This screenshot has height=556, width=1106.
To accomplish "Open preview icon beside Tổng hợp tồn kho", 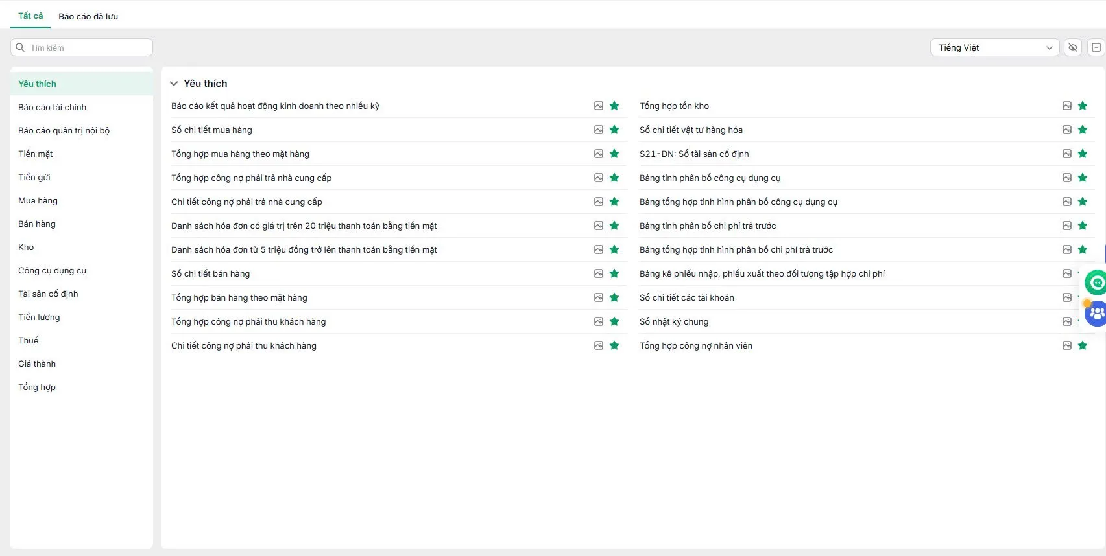I will [1067, 106].
